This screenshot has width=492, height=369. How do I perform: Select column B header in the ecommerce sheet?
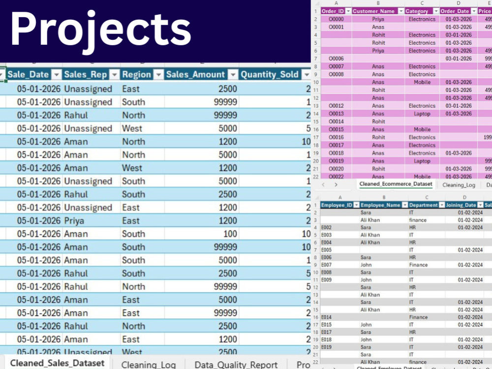(378, 3)
